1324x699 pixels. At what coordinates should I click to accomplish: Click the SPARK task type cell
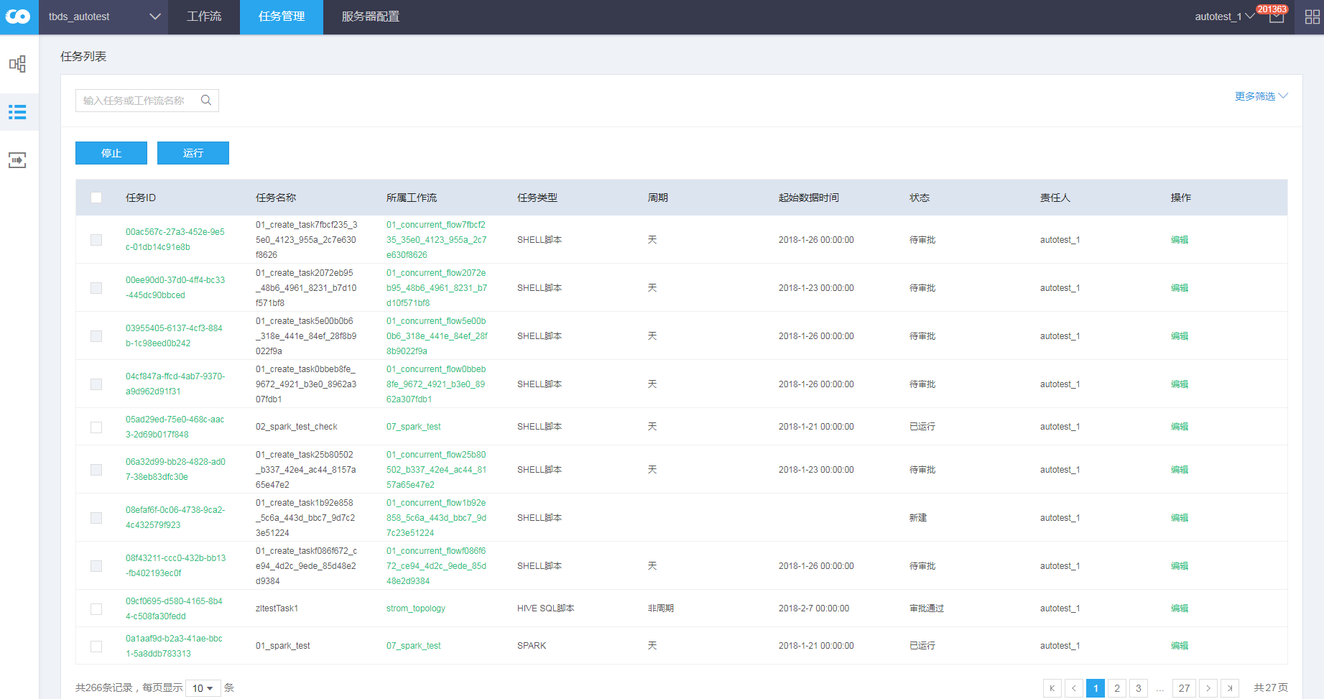coord(532,646)
